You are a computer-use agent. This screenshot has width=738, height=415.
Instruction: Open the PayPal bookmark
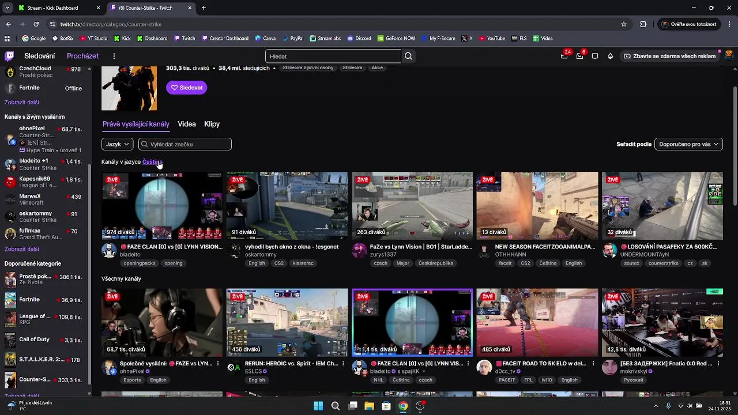[292, 39]
